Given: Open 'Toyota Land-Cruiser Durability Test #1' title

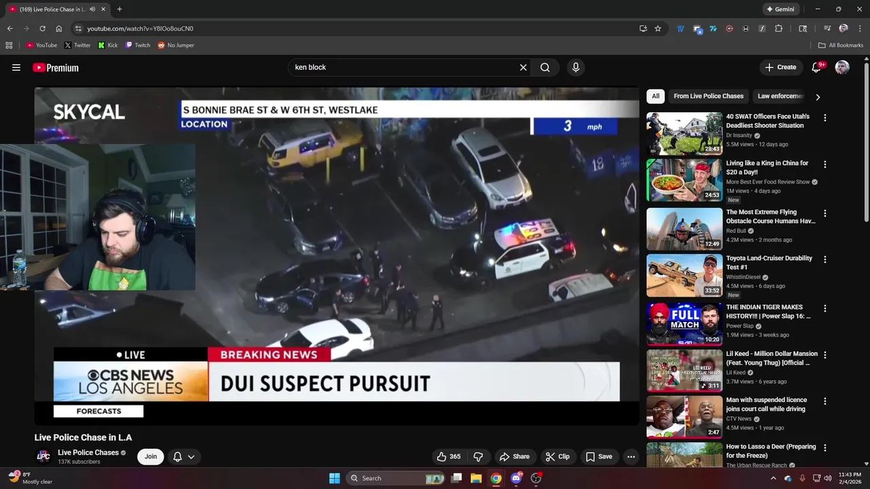Looking at the screenshot, I should click(x=769, y=262).
